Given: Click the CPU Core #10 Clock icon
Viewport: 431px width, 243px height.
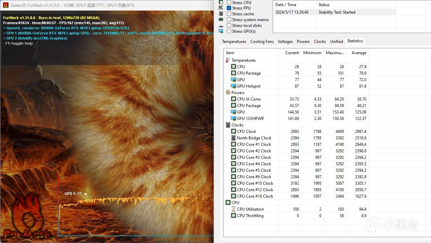Looking at the screenshot, I should coord(233,183).
